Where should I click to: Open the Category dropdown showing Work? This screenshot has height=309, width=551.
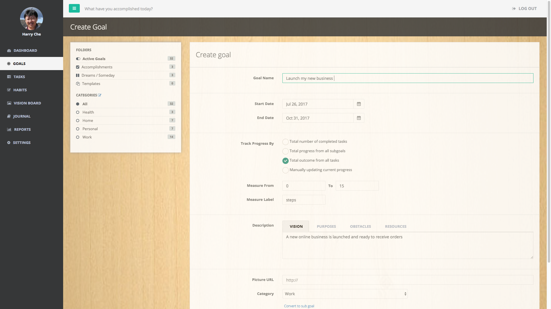tap(345, 294)
